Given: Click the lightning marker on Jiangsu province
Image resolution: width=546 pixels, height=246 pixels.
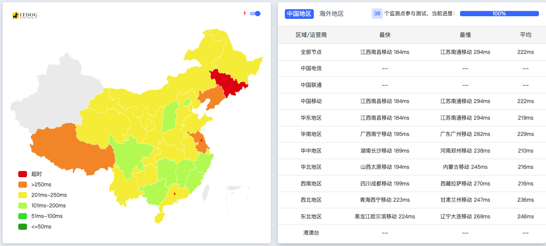Looking at the screenshot, I should [201, 140].
